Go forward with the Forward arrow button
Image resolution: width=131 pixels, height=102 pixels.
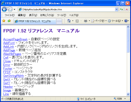click(10, 9)
